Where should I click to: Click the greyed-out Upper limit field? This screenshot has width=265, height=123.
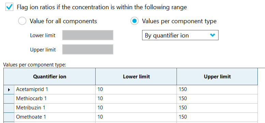[x=88, y=49]
